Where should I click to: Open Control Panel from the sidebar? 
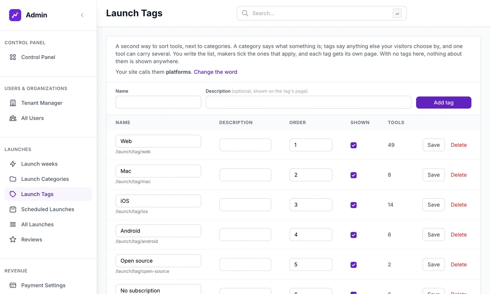(48, 57)
